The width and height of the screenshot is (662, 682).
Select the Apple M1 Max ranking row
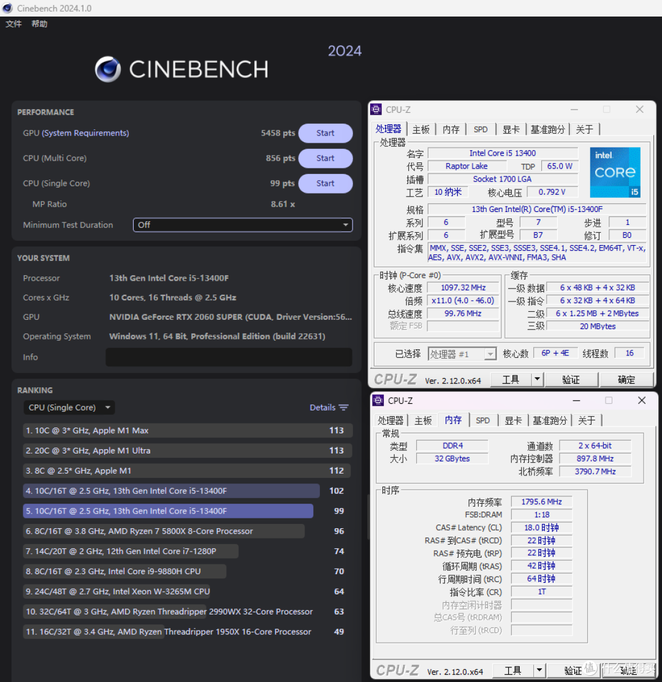(x=188, y=431)
